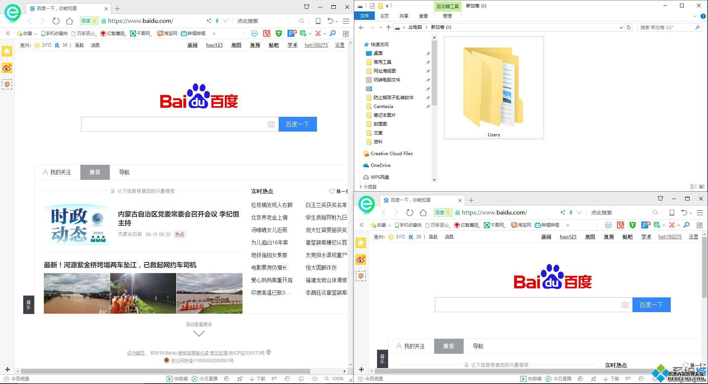
Task: Click the camera image-search icon in left Baidu search box
Action: (x=271, y=124)
